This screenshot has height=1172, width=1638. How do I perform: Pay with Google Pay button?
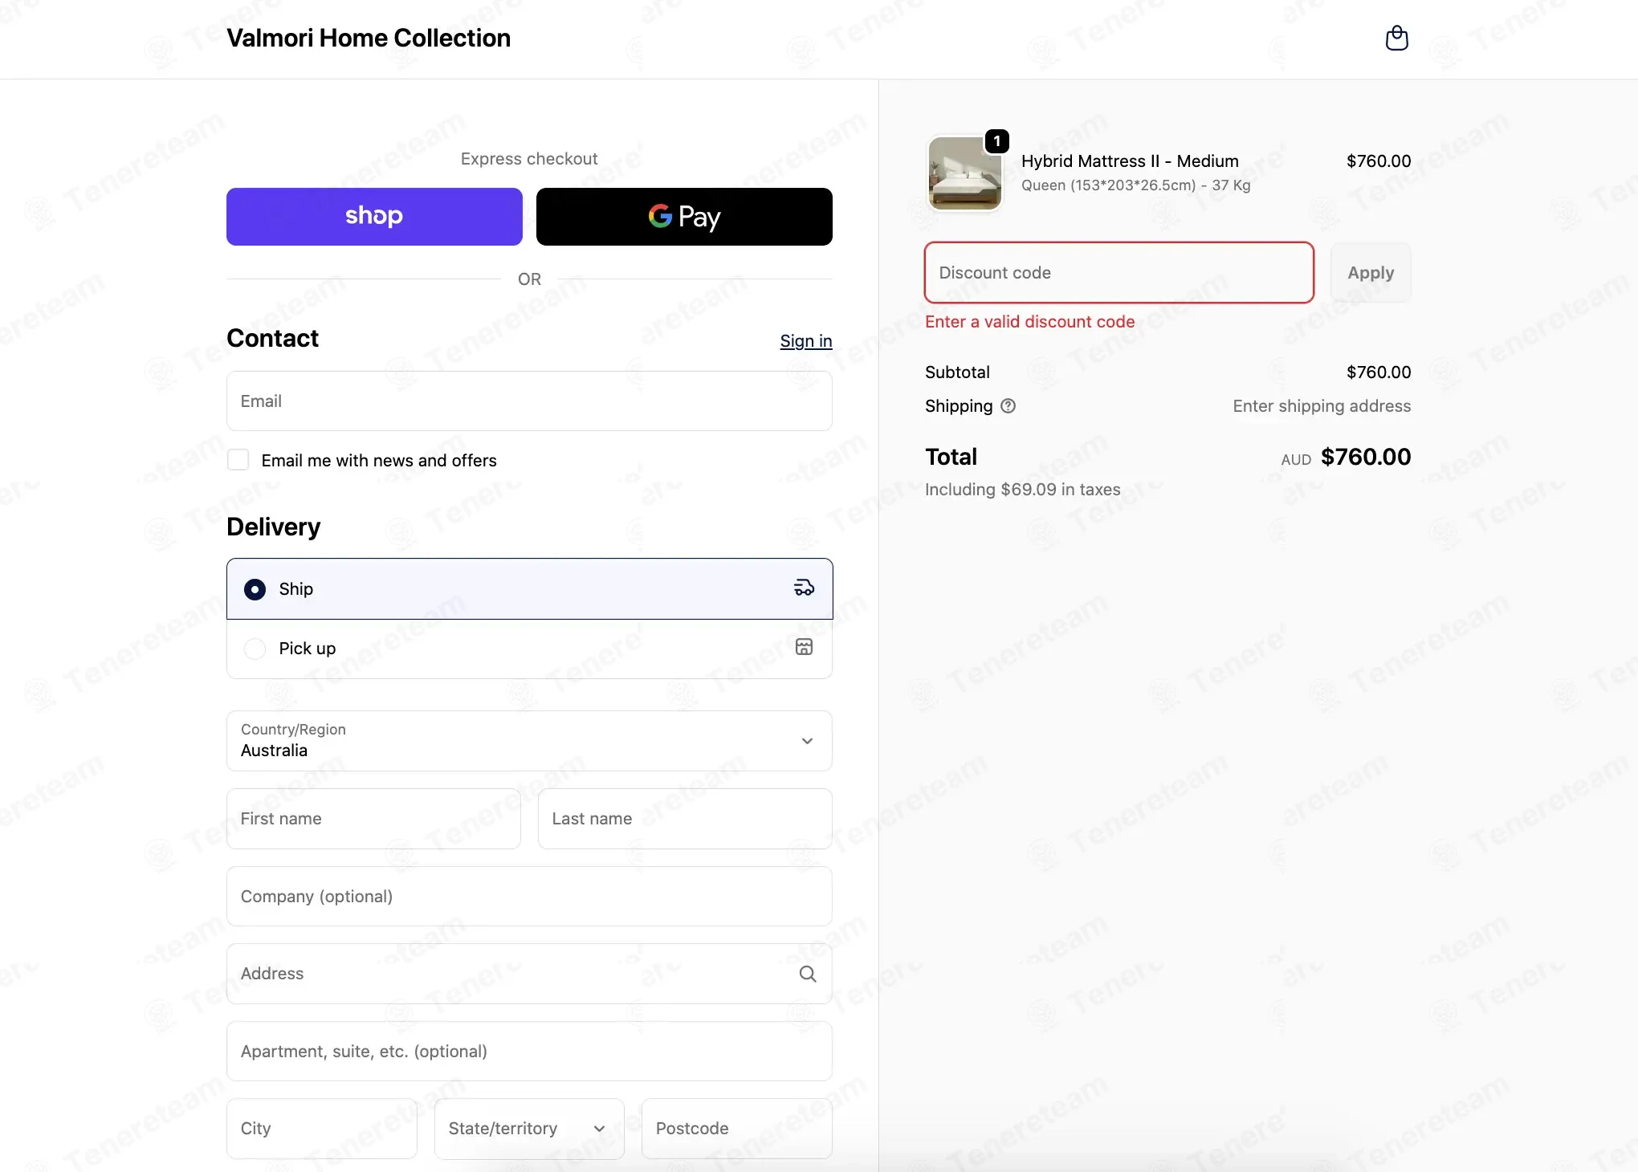coord(684,217)
